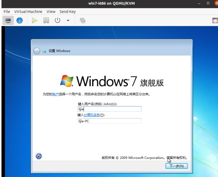Expand the shutdown options dropdown arrow

[68, 20]
